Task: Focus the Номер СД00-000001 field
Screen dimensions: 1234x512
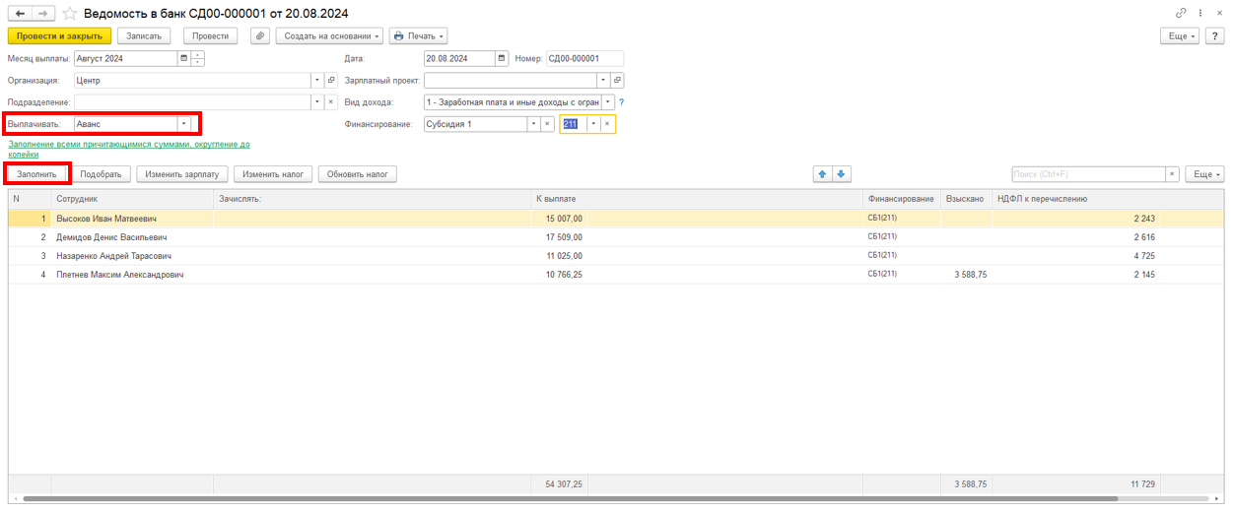Action: click(x=583, y=58)
